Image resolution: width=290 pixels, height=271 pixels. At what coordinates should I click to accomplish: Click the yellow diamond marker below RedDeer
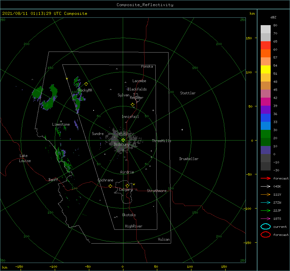coord(132,104)
